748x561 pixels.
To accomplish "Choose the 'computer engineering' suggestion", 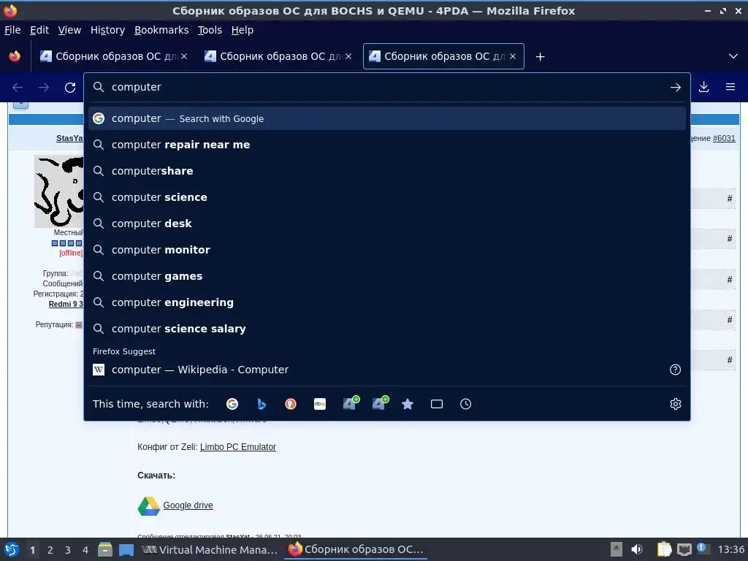I will 387,302.
